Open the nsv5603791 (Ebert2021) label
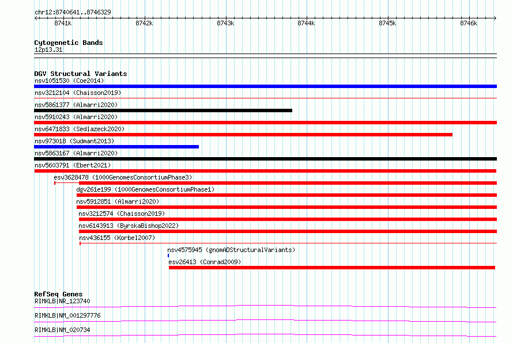Image resolution: width=513 pixels, height=343 pixels. tap(73, 165)
